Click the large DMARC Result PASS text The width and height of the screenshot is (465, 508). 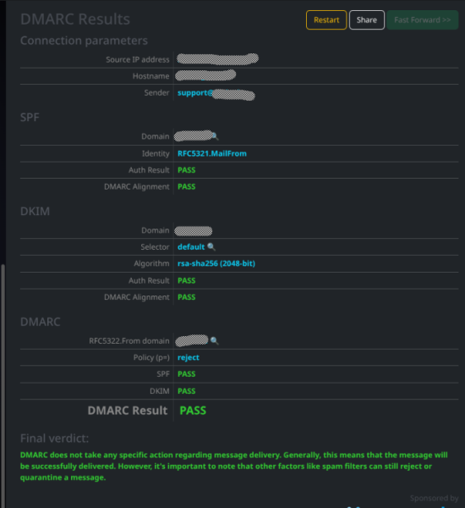coord(193,411)
